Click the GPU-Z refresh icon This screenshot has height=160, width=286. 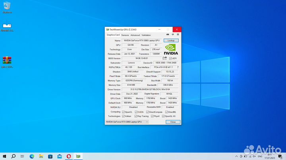tap(172, 35)
